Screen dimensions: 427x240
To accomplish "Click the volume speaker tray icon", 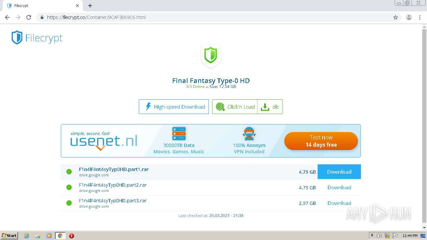I will 379,236.
